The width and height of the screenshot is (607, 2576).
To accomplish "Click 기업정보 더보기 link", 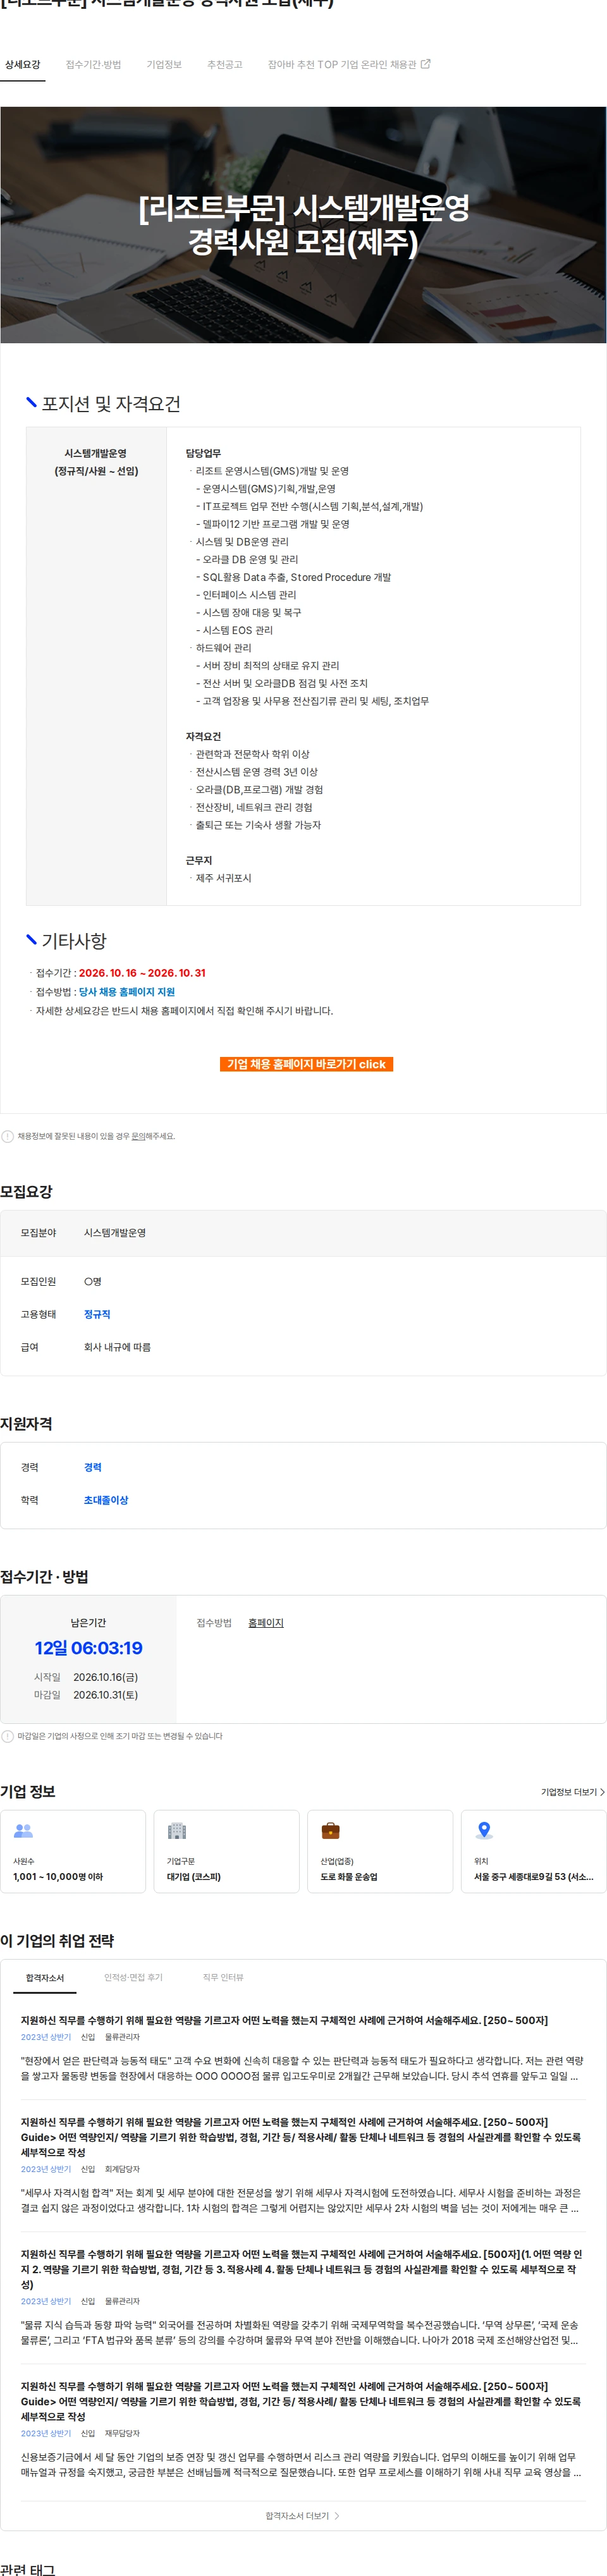I will (572, 1792).
